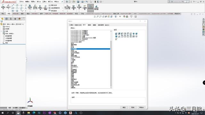Viewport: 205px width, 115px height.
Task: Open the PropertyManager panel tab
Action: 6,19
